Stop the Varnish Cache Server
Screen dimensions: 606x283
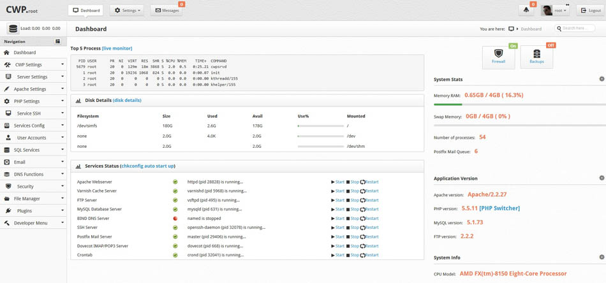pos(353,191)
